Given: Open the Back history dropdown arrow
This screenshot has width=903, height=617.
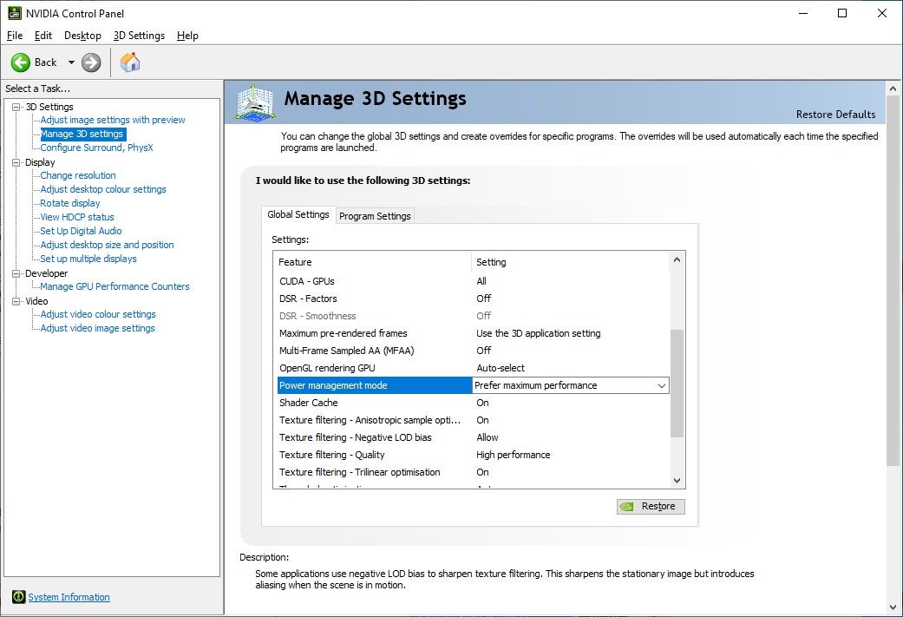Looking at the screenshot, I should [x=71, y=62].
